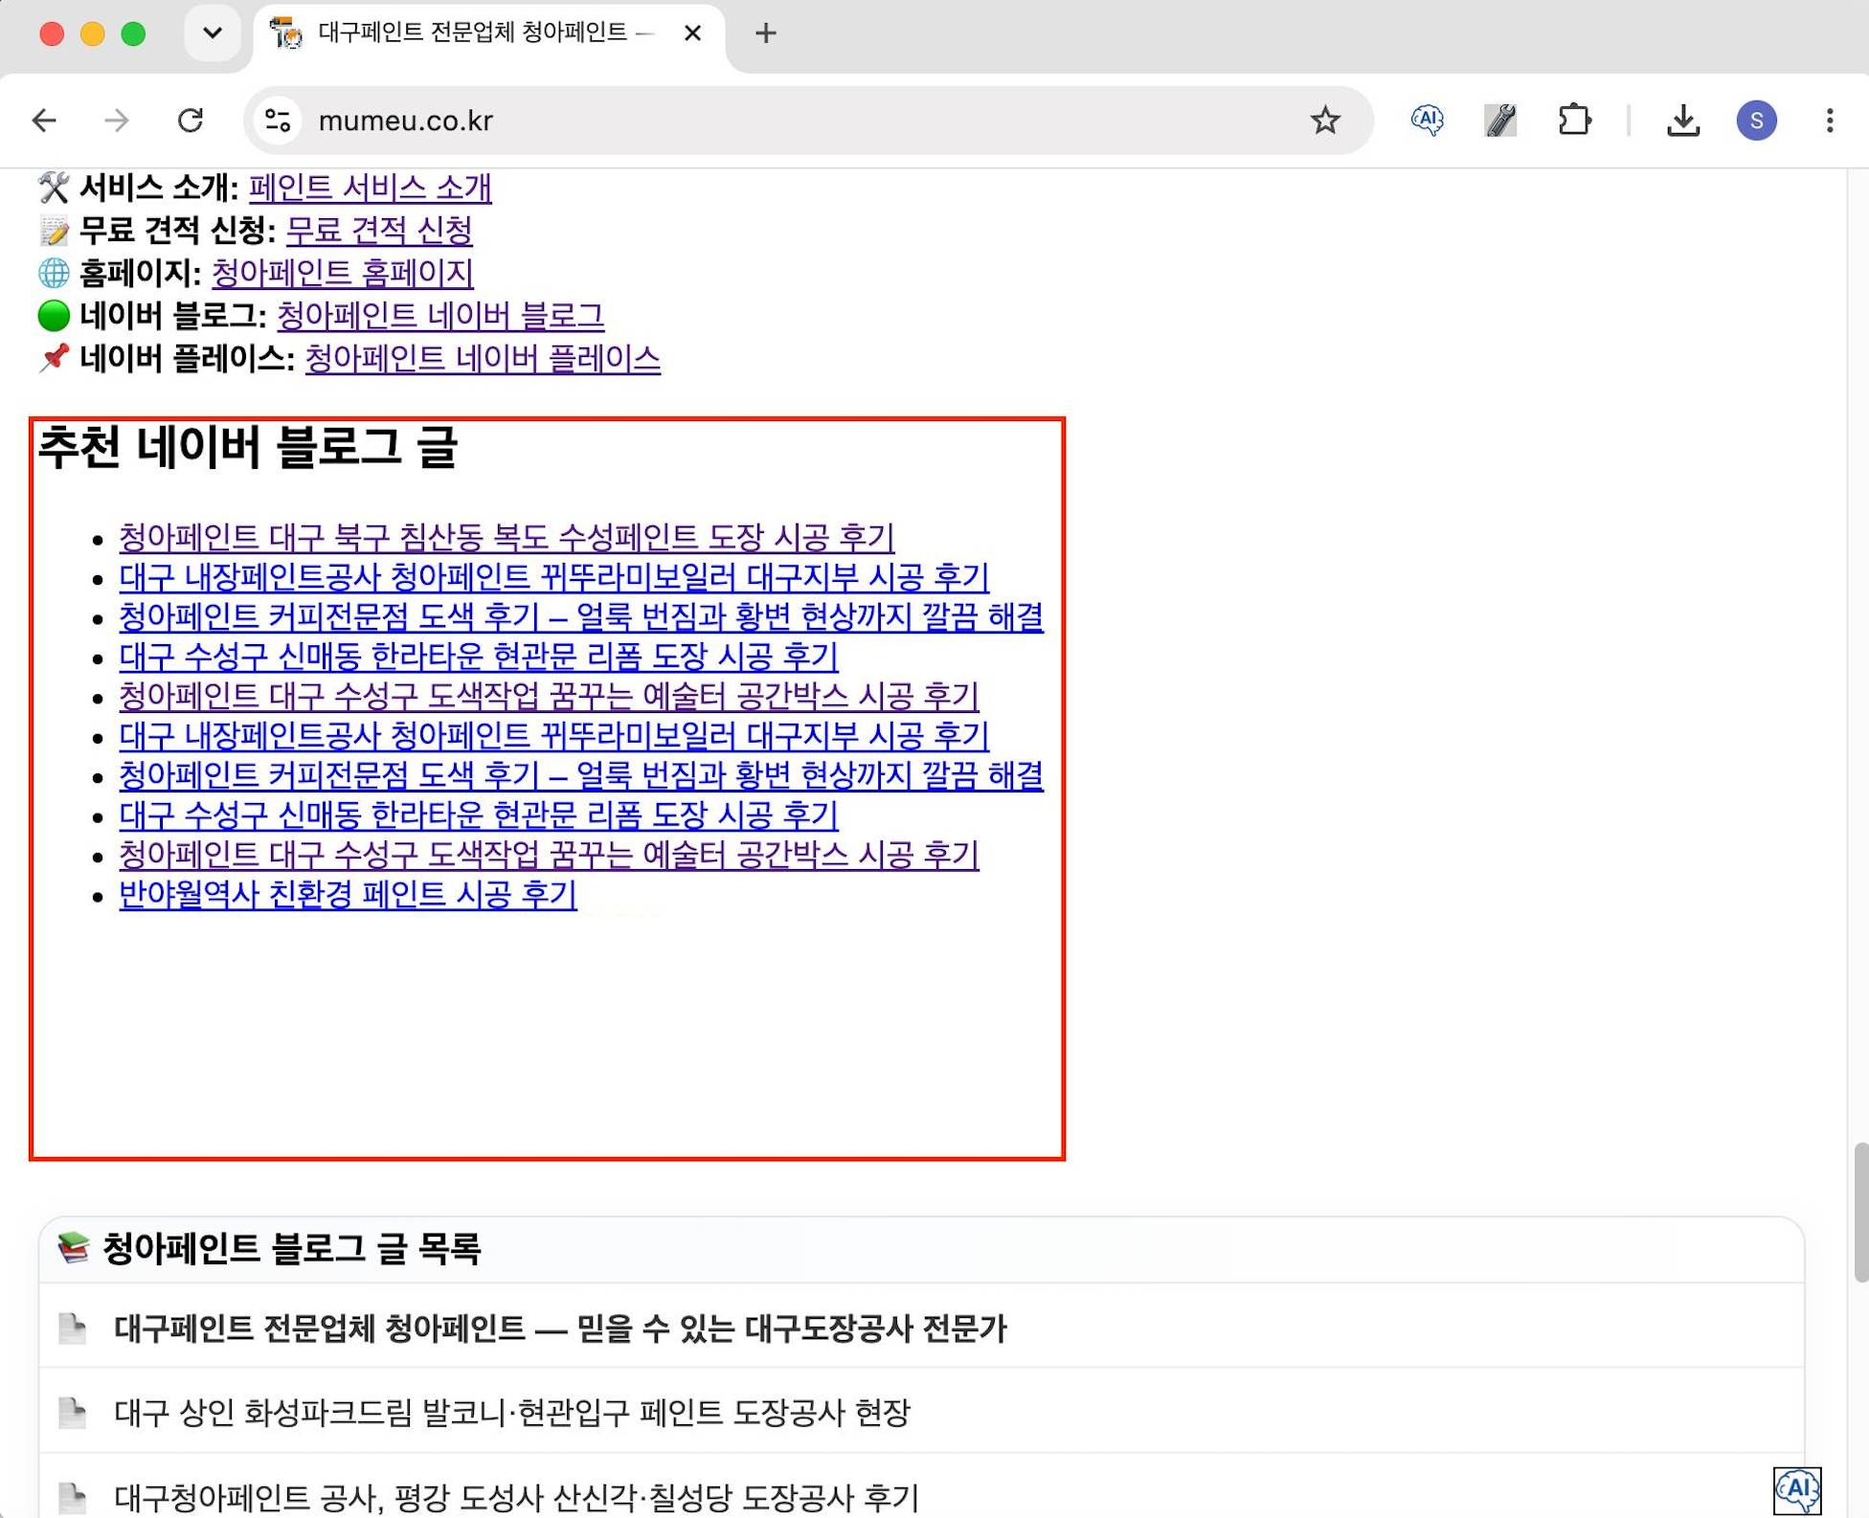This screenshot has width=1869, height=1518.
Task: Open the 페인트 서비스 소개 link
Action: [370, 188]
